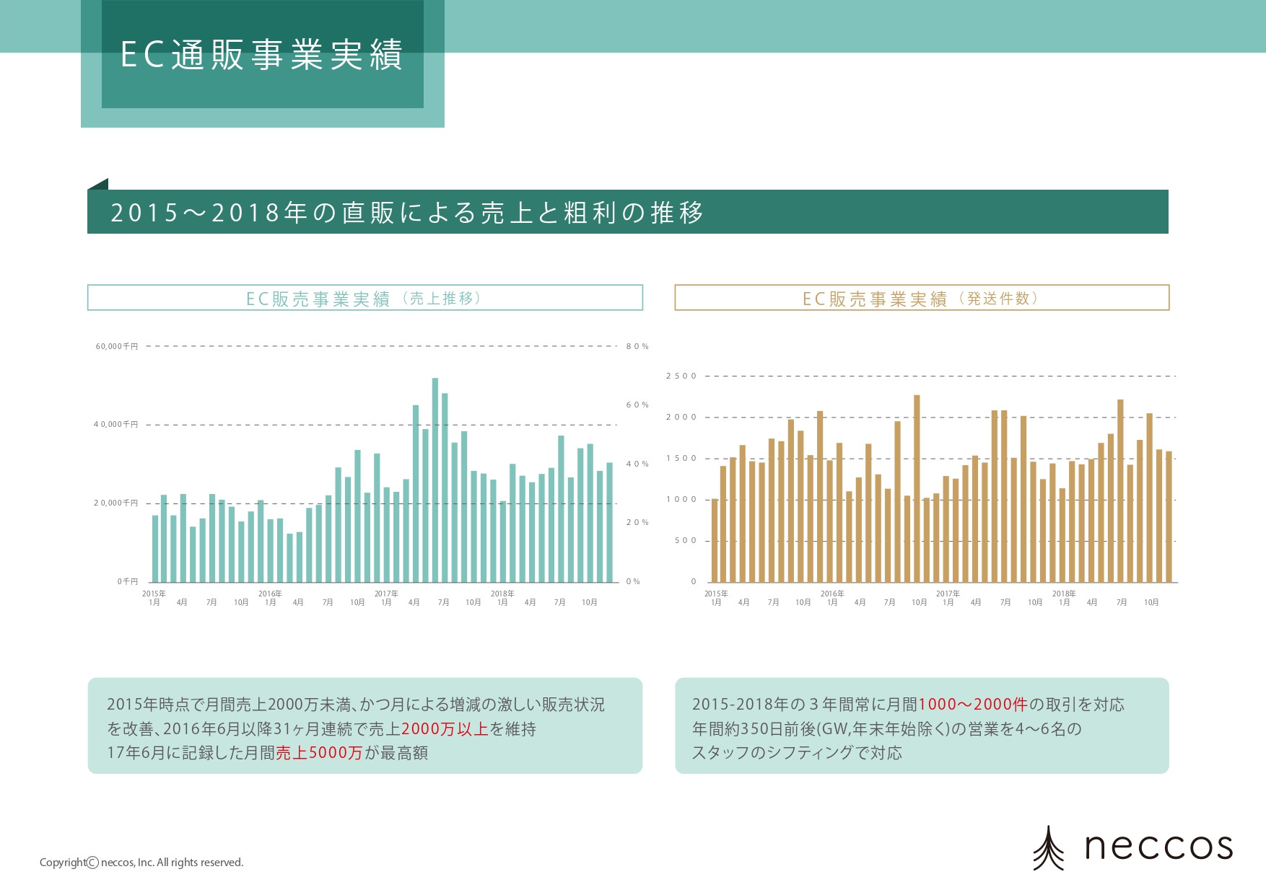Click the 2015〜2018年 section header banner
1266x895 pixels.
(x=627, y=212)
